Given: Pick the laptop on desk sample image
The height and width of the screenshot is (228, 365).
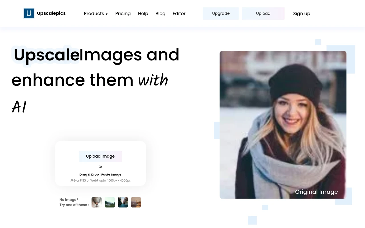Looking at the screenshot, I should pos(136,202).
